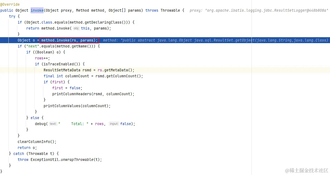The width and height of the screenshot is (330, 175).
Task: Click the 'input:' parameter hint
Action: tap(114, 124)
